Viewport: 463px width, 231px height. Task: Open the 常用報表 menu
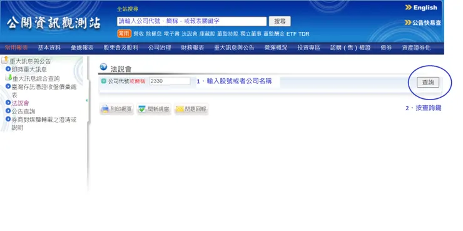16,48
